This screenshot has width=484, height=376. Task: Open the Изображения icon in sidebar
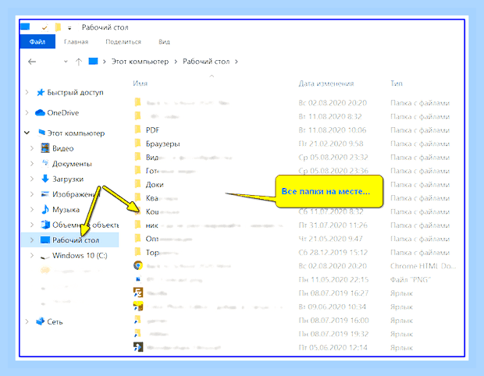[x=45, y=194]
